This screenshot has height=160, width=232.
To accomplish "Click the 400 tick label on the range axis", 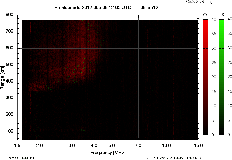I will click(9, 81).
